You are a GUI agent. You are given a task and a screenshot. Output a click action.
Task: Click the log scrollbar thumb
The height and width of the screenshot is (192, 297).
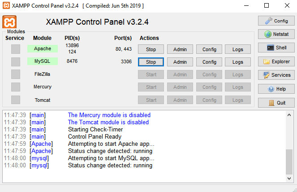(x=289, y=161)
